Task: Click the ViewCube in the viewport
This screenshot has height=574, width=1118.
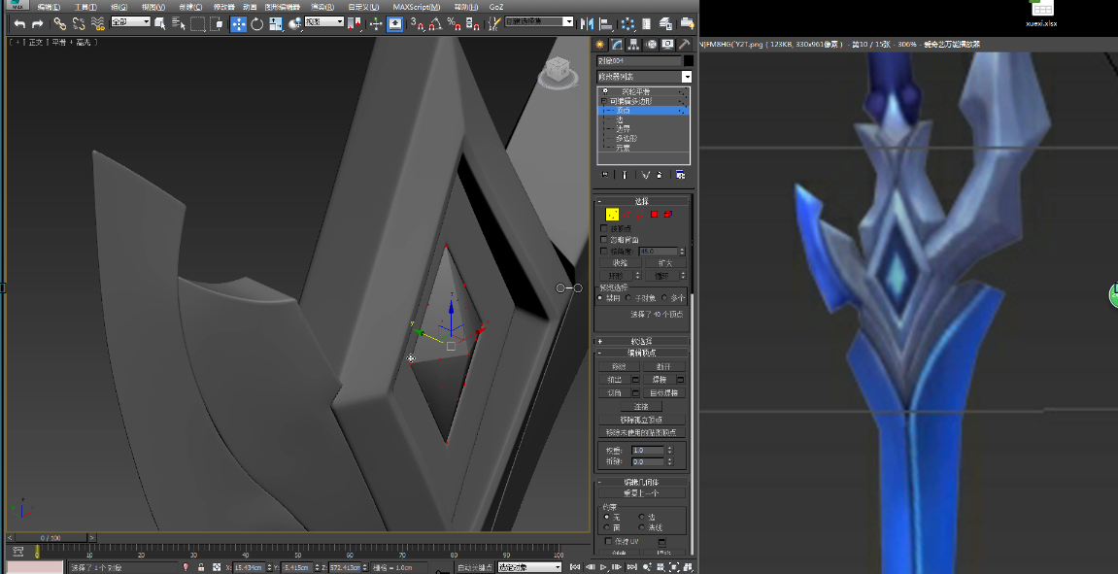Action: pos(559,72)
